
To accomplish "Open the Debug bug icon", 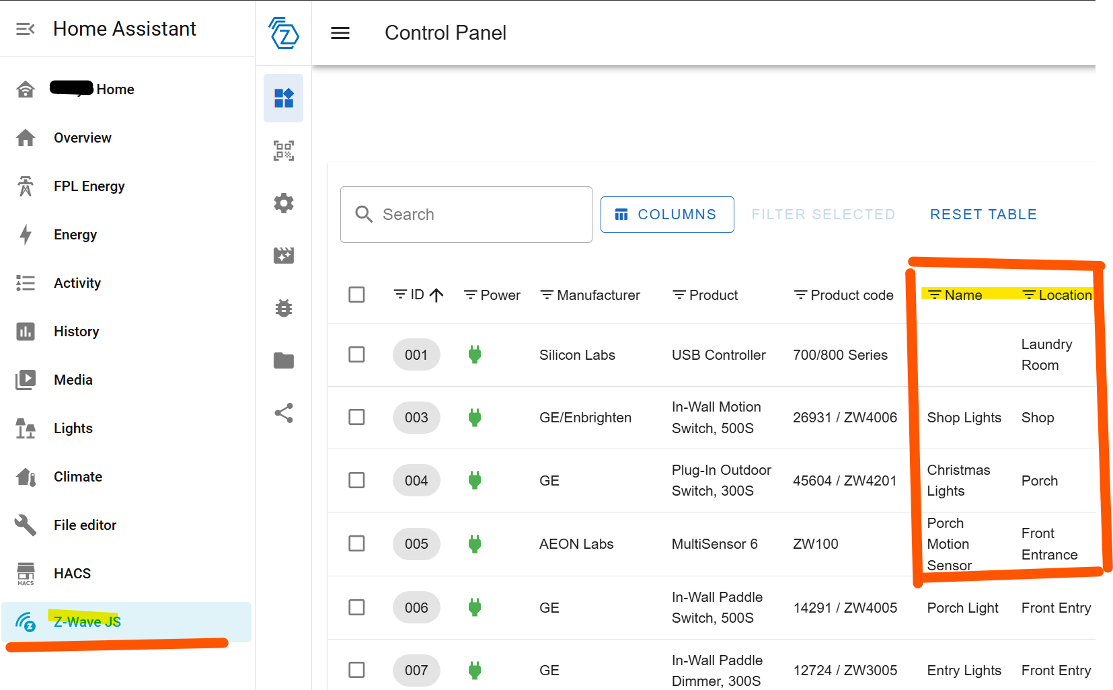I will [284, 308].
